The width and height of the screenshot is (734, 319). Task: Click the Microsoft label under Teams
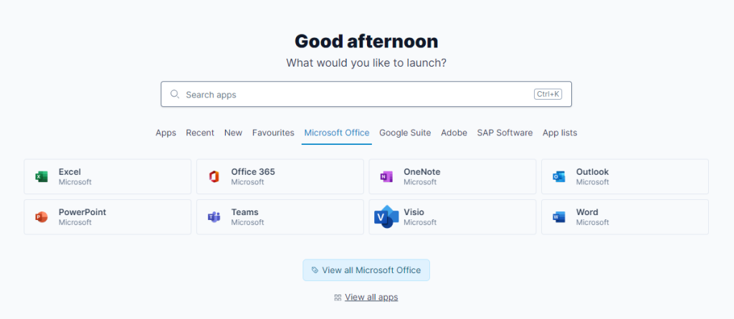coord(247,222)
